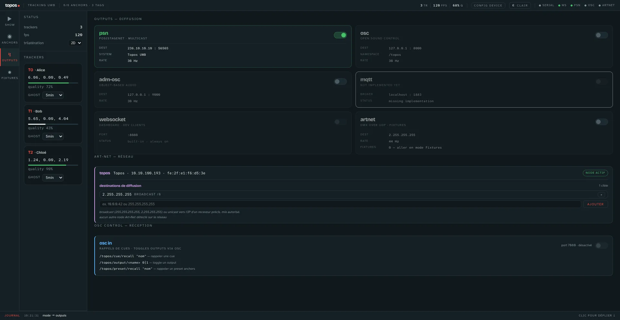Click the topos logo
This screenshot has height=320, width=620.
click(12, 5)
